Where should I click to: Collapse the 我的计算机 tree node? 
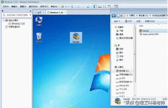4,20
